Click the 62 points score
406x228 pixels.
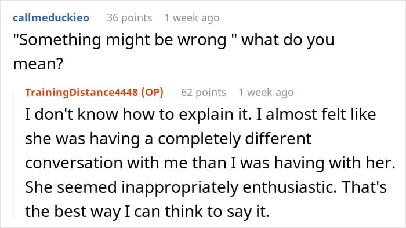204,93
